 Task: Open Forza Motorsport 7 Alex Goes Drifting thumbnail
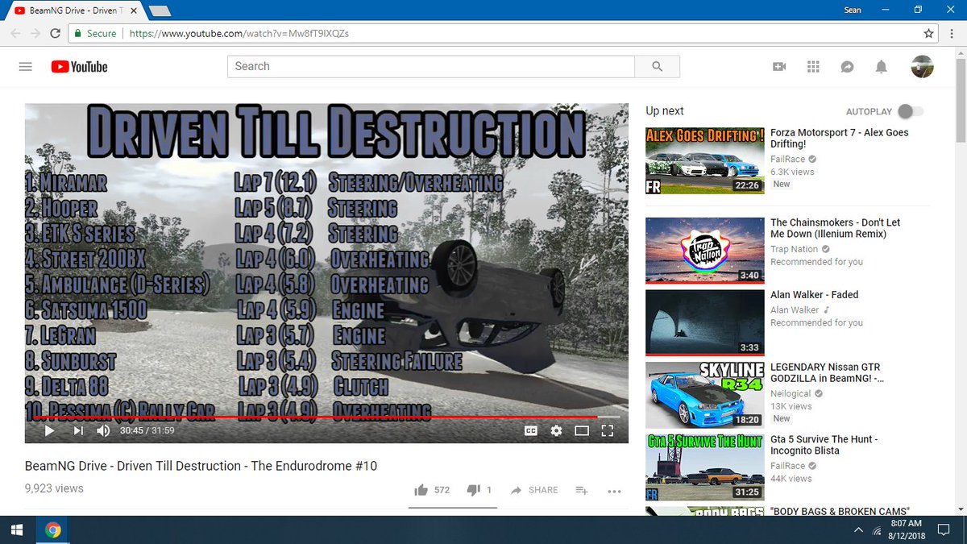705,160
